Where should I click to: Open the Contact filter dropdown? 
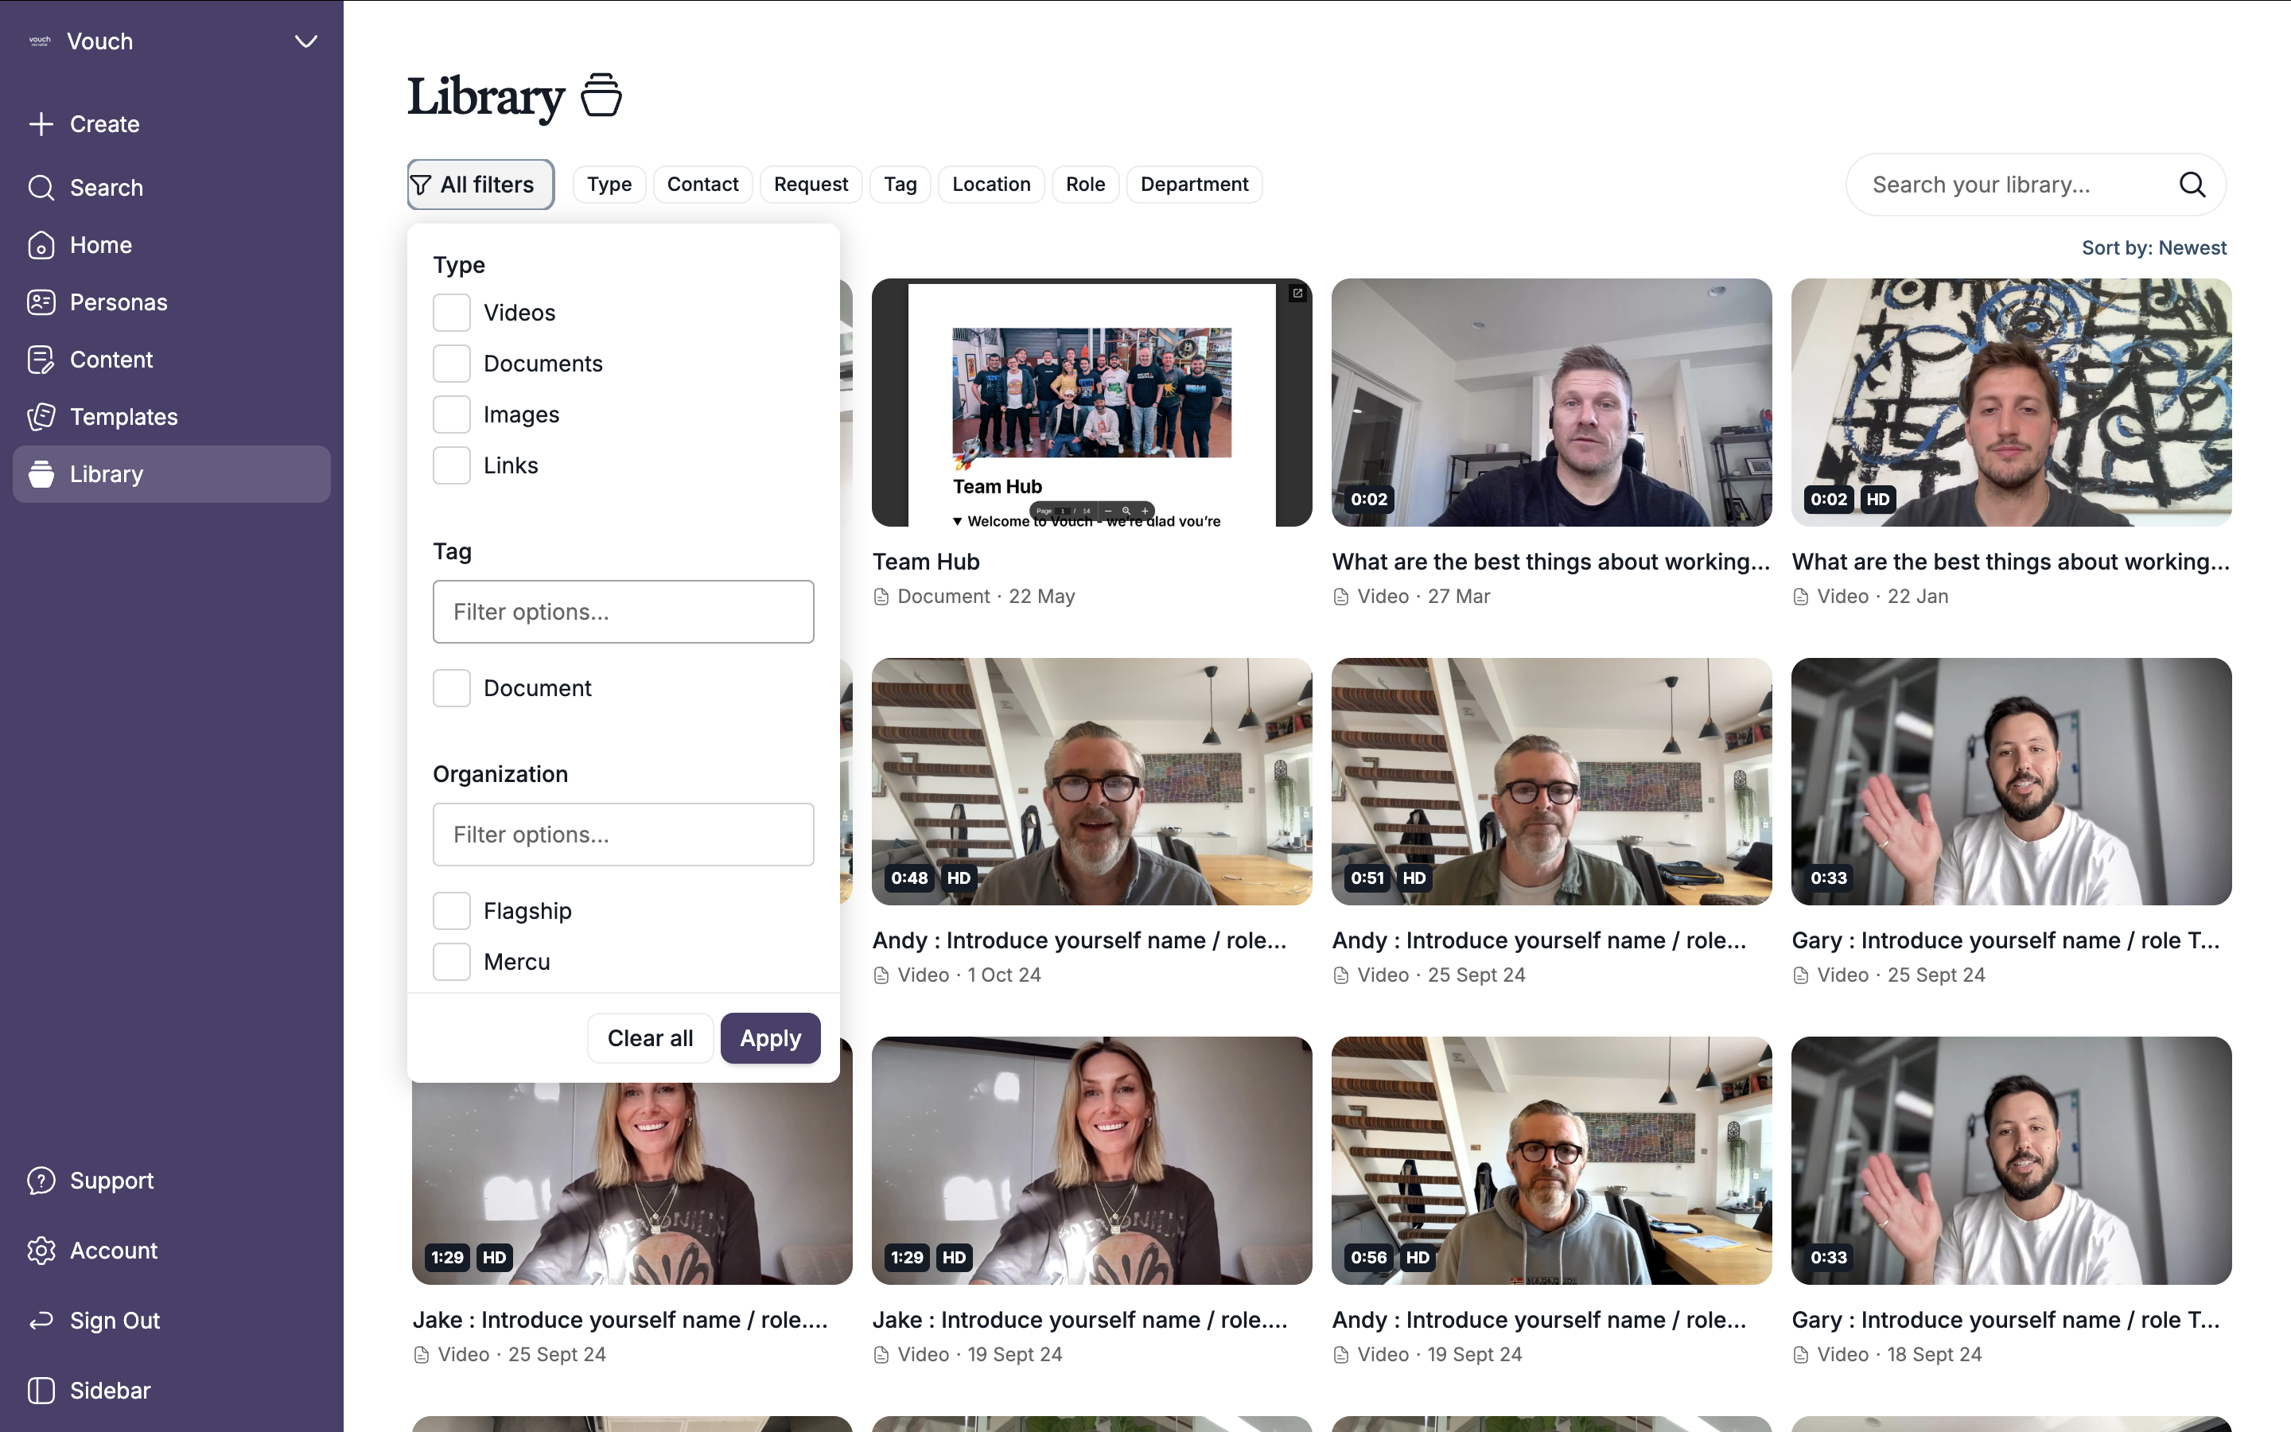pos(702,185)
